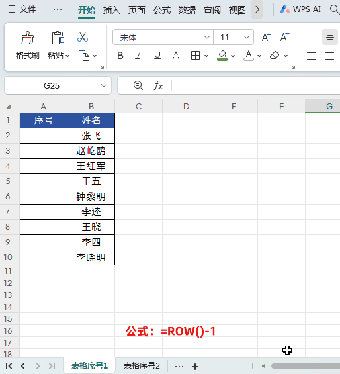This screenshot has height=374, width=340.
Task: Open the 表格序号2 sheet tab
Action: (142, 366)
